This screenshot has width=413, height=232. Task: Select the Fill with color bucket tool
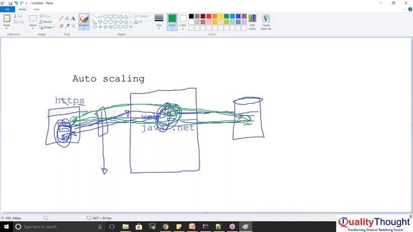(x=67, y=19)
